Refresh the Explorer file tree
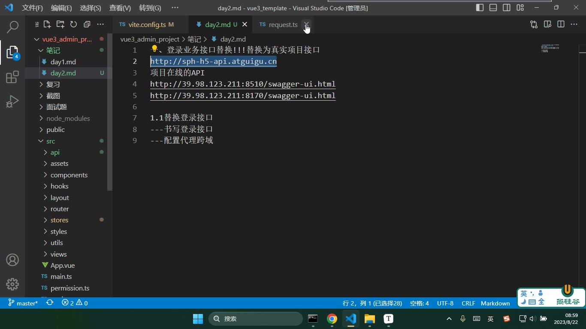 [x=73, y=24]
